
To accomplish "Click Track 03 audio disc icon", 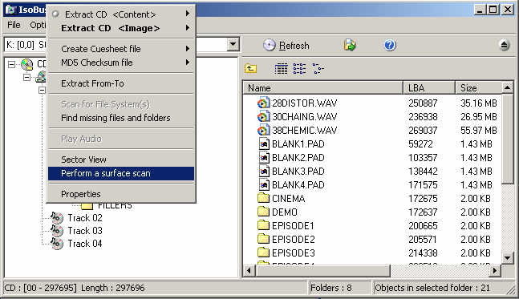I will click(57, 231).
